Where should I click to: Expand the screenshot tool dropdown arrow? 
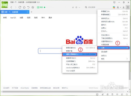tap(121, 7)
